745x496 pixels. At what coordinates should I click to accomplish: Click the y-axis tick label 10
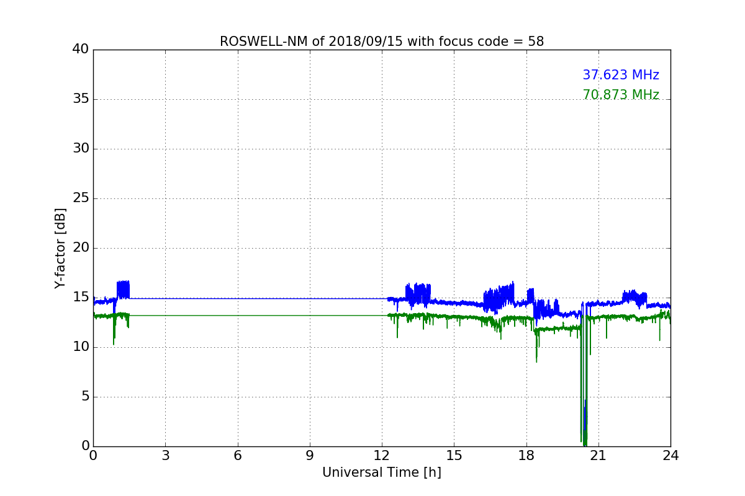[80, 347]
